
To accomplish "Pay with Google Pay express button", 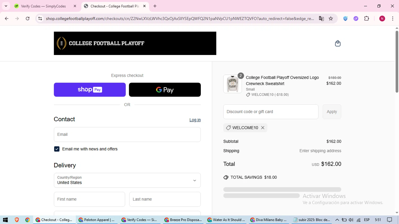I will 165,90.
